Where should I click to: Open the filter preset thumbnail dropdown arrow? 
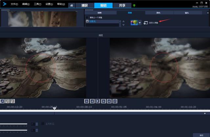(x=140, y=23)
